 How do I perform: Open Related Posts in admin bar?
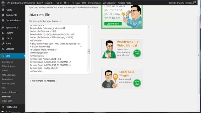(x=124, y=3)
